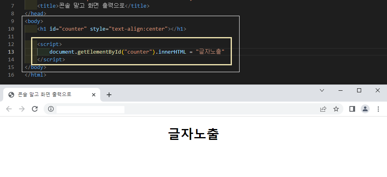Click the id="counter" attribute in h1
The height and width of the screenshot is (177, 387).
tap(68, 29)
